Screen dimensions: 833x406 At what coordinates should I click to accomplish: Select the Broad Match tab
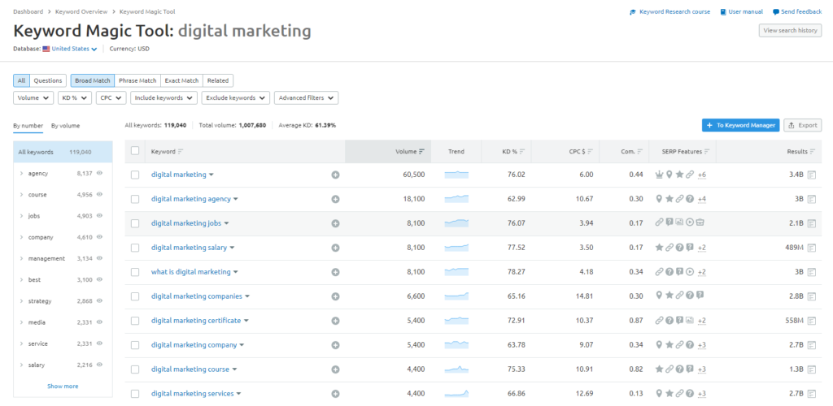[93, 80]
